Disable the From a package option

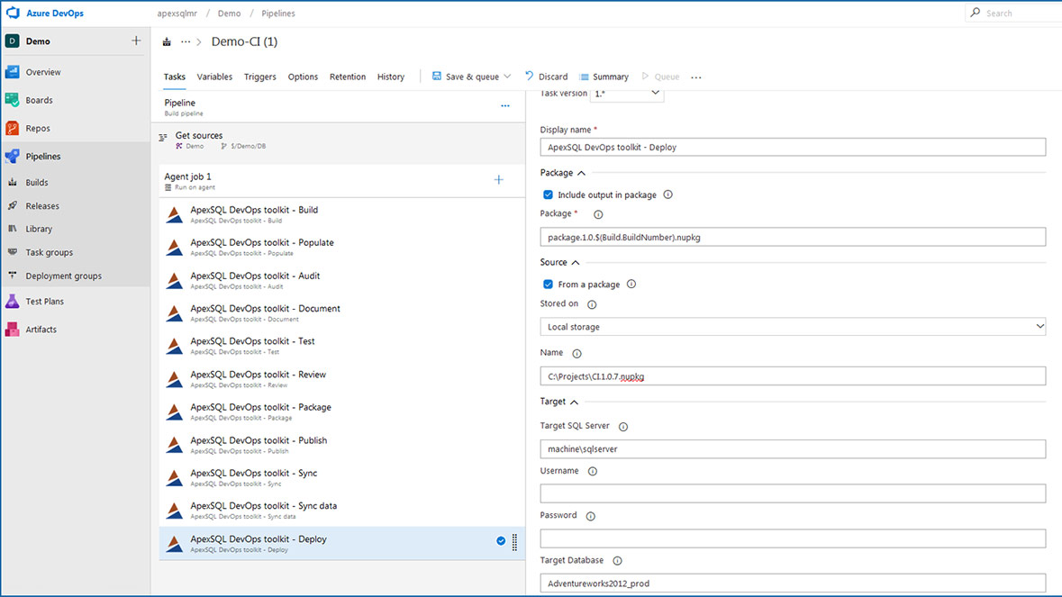pyautogui.click(x=549, y=284)
